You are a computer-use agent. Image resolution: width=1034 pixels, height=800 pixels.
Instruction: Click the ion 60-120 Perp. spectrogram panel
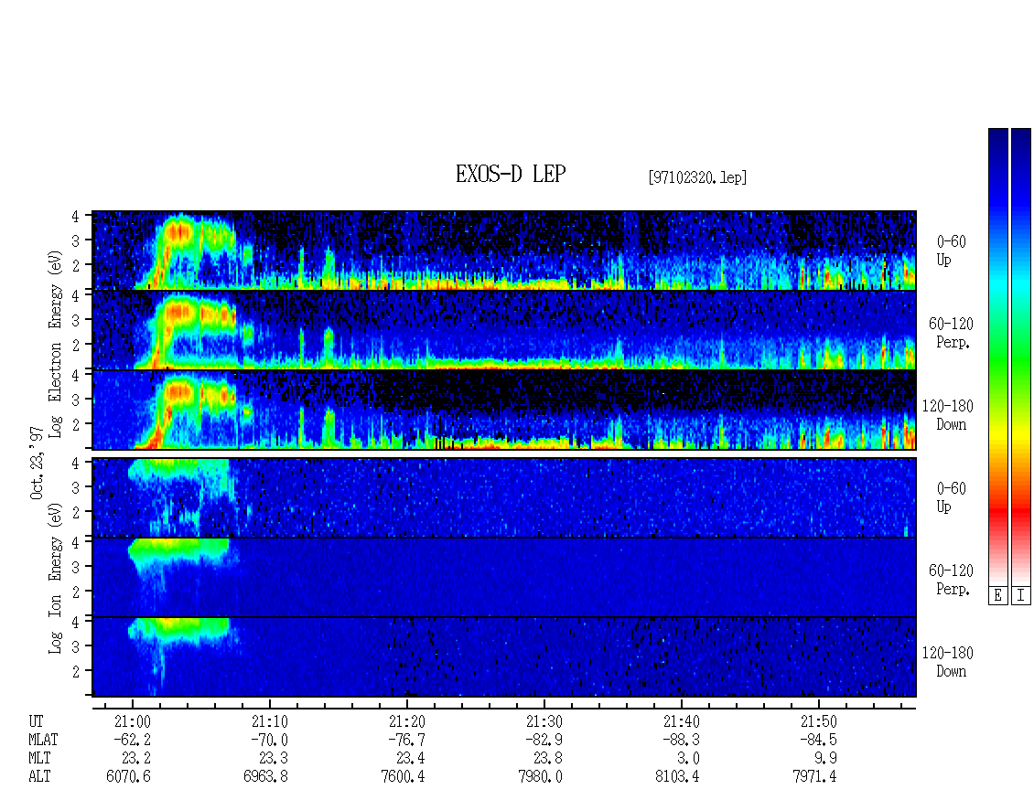(504, 578)
